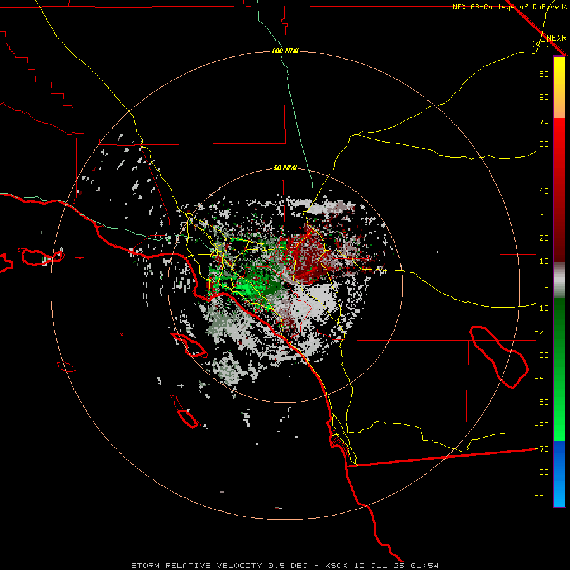Click the 60 value on velocity scale

click(544, 144)
